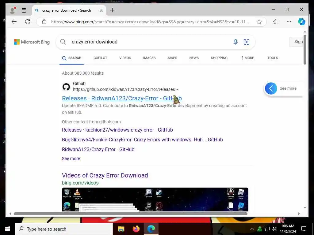314x235 pixels.
Task: Switch to the IMAGES tab
Action: pos(149,58)
